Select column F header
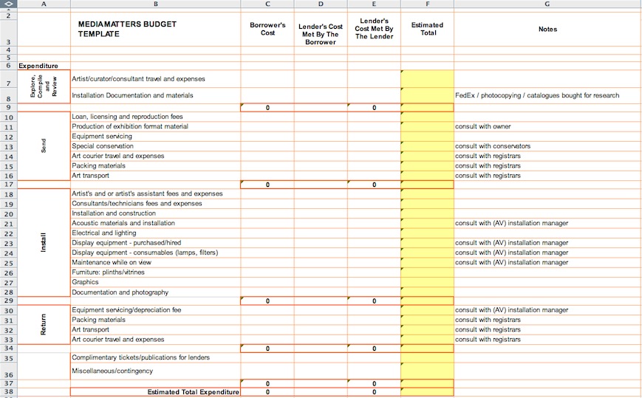The height and width of the screenshot is (398, 642). [427, 4]
